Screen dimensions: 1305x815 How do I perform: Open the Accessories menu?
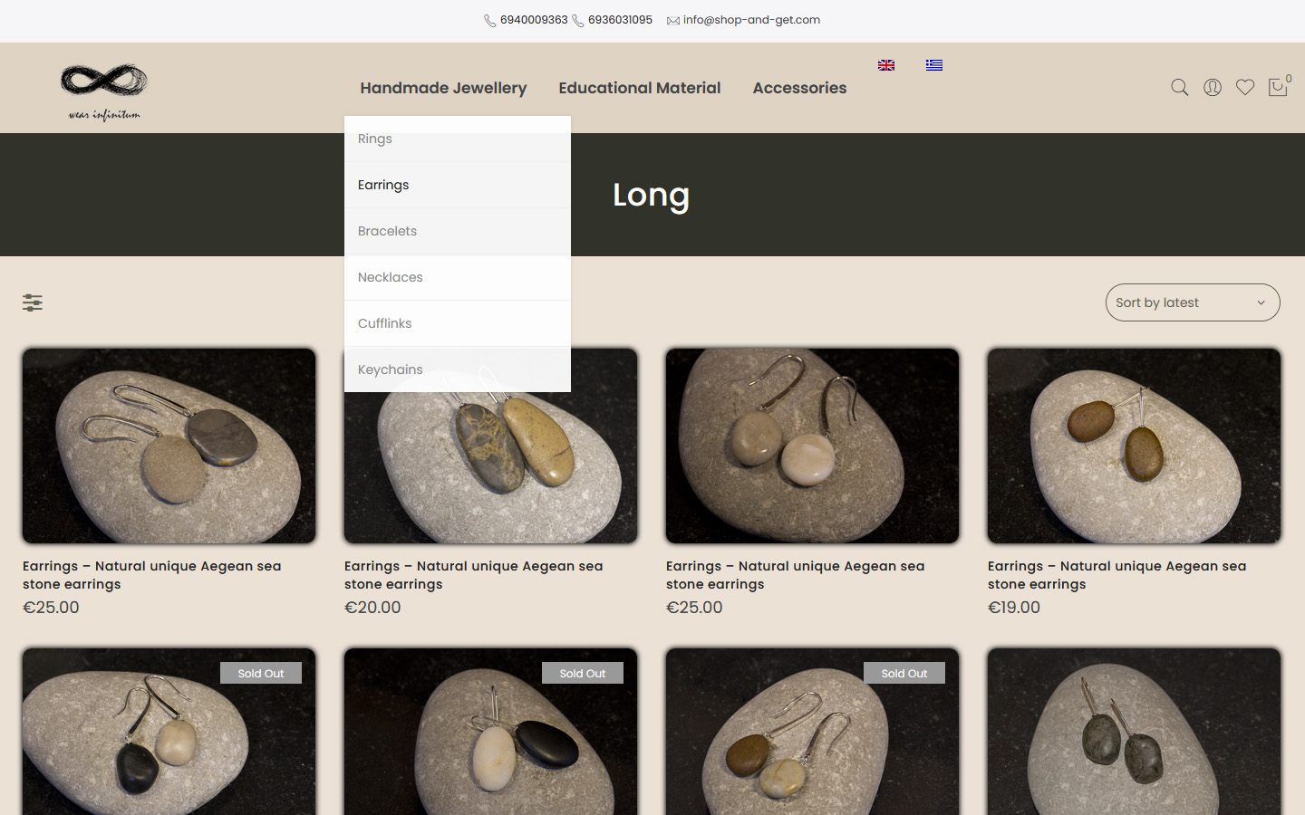coord(799,88)
